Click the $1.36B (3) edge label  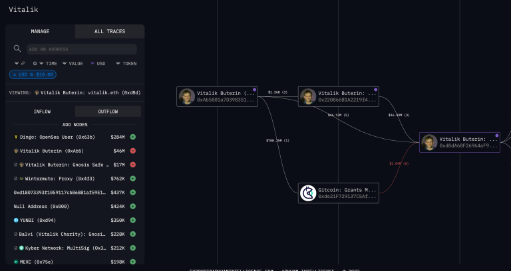point(277,92)
